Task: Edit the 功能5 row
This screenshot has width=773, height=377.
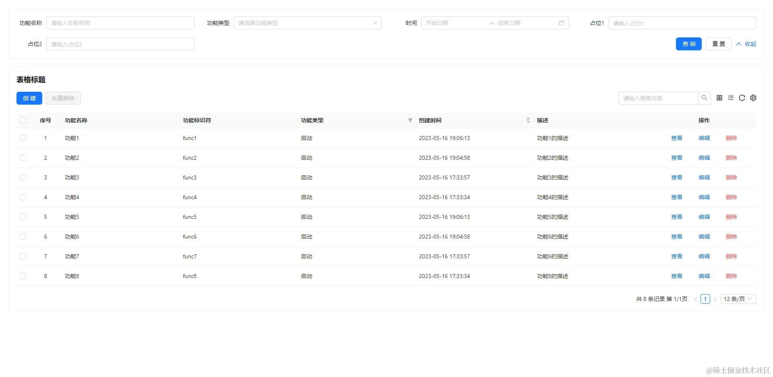Action: (704, 217)
